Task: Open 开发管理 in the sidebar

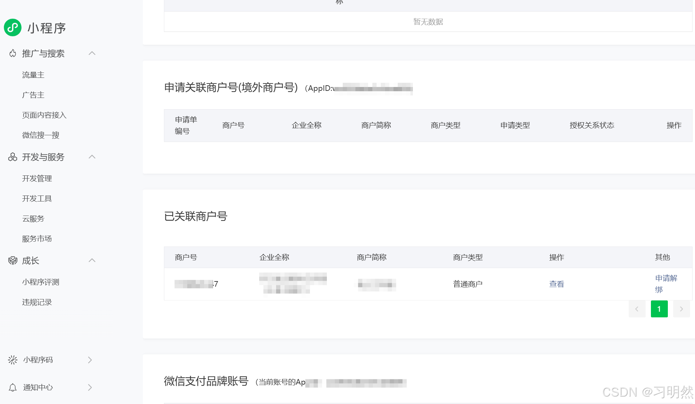Action: [37, 179]
